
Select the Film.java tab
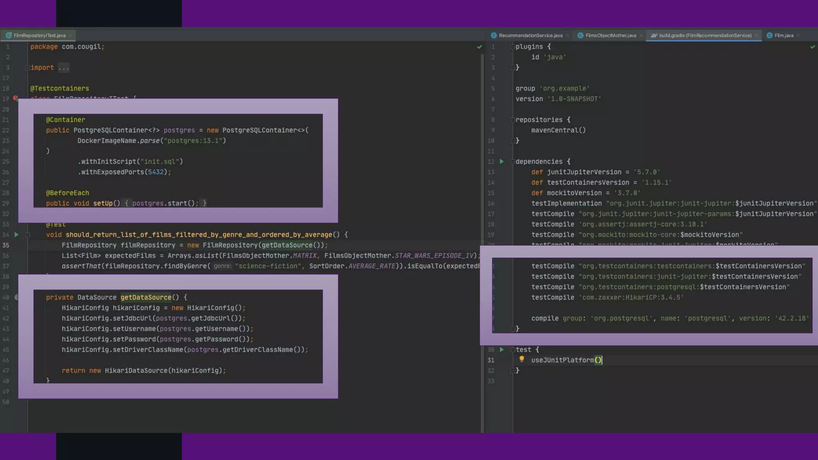(x=784, y=36)
